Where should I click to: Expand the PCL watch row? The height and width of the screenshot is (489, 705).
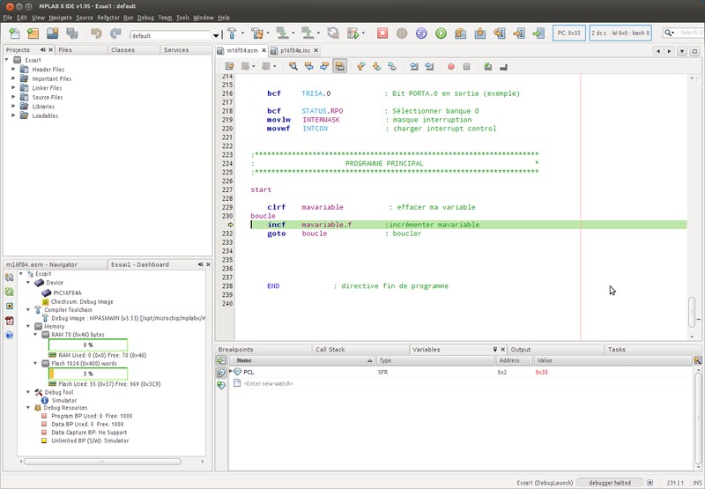click(231, 372)
